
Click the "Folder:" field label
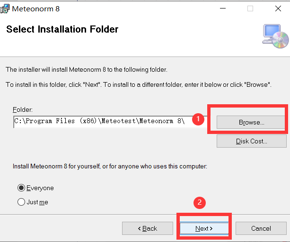click(x=23, y=110)
